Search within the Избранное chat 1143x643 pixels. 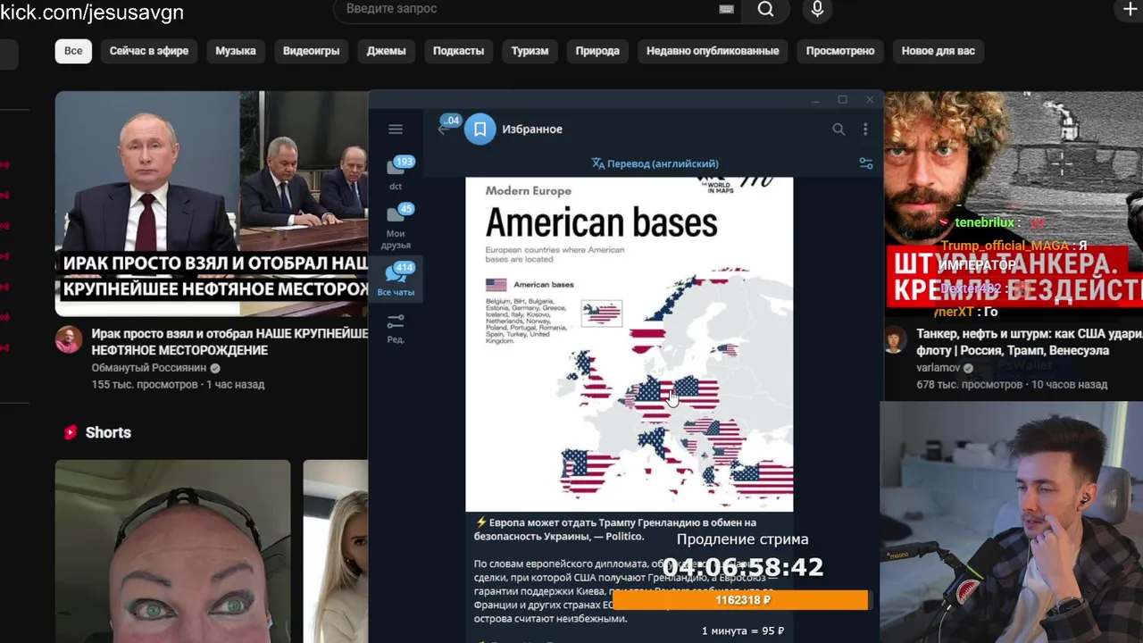838,129
